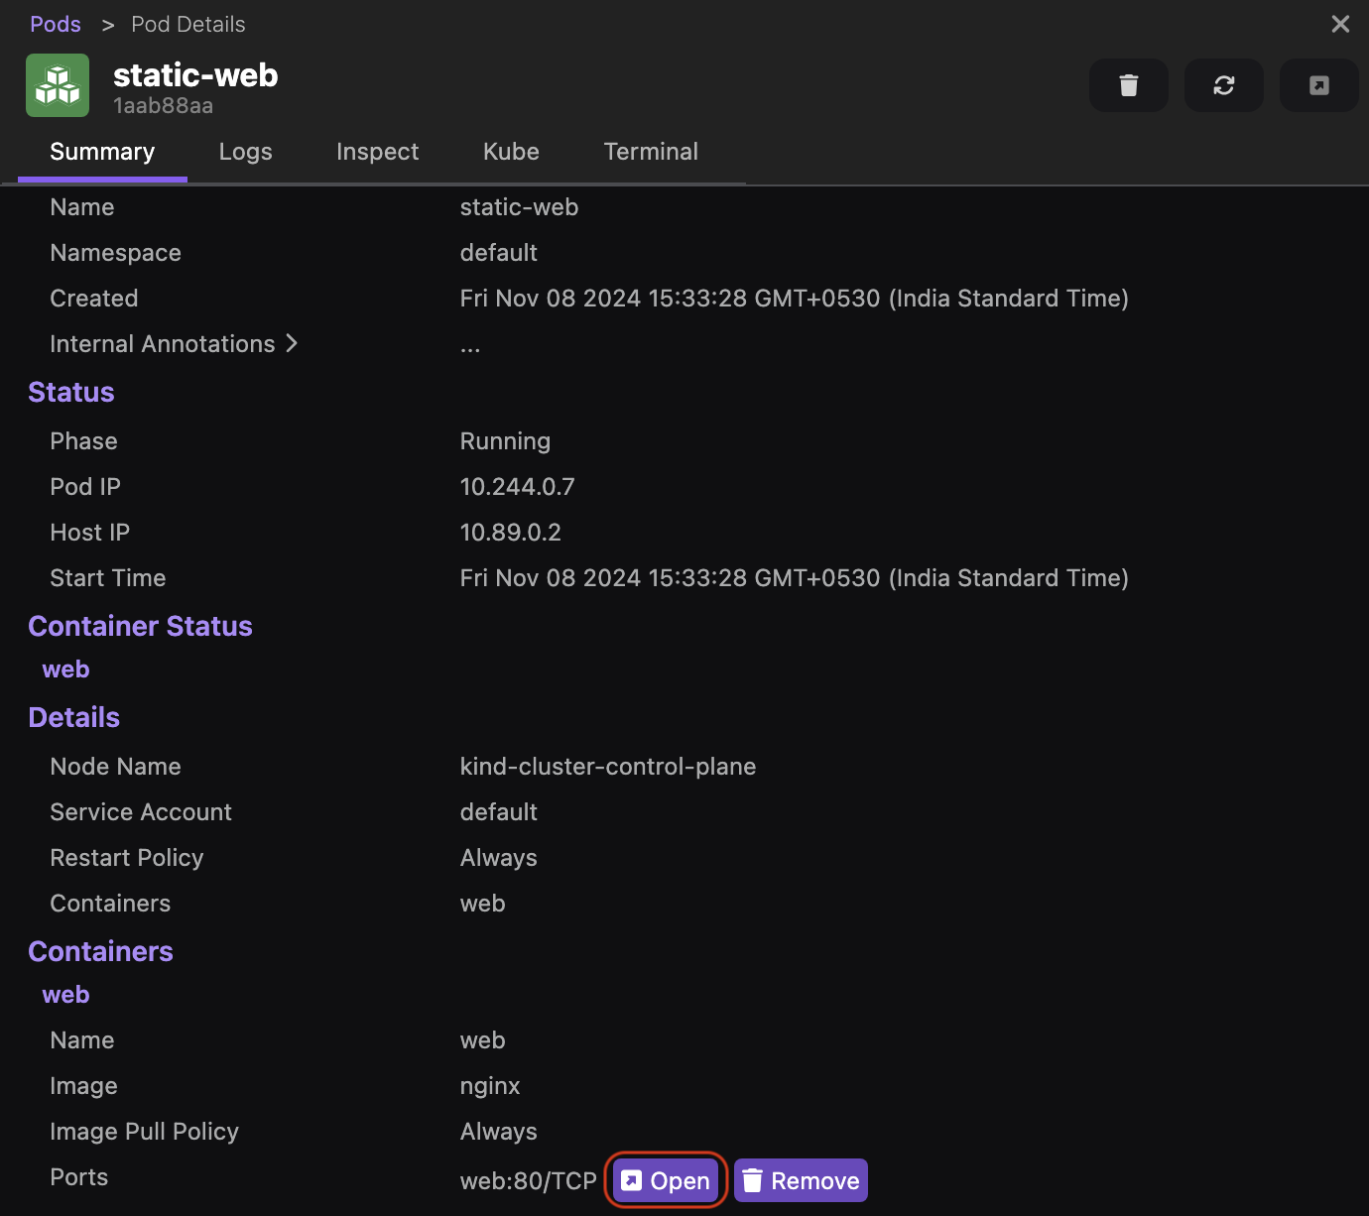Image resolution: width=1369 pixels, height=1216 pixels.
Task: Click the green pod cubes icon
Action: click(58, 85)
